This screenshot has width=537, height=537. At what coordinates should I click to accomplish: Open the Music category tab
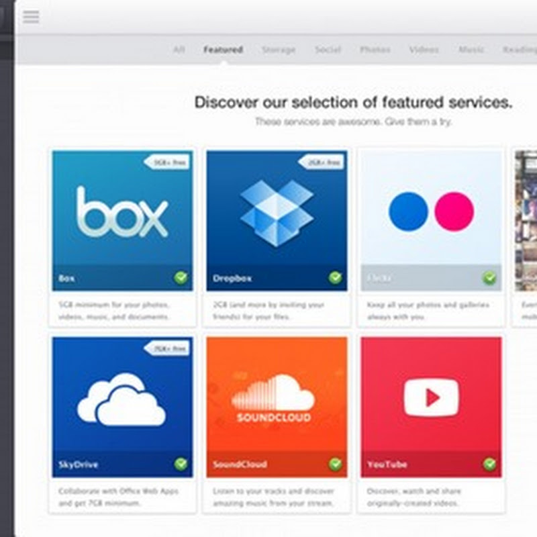pos(471,50)
